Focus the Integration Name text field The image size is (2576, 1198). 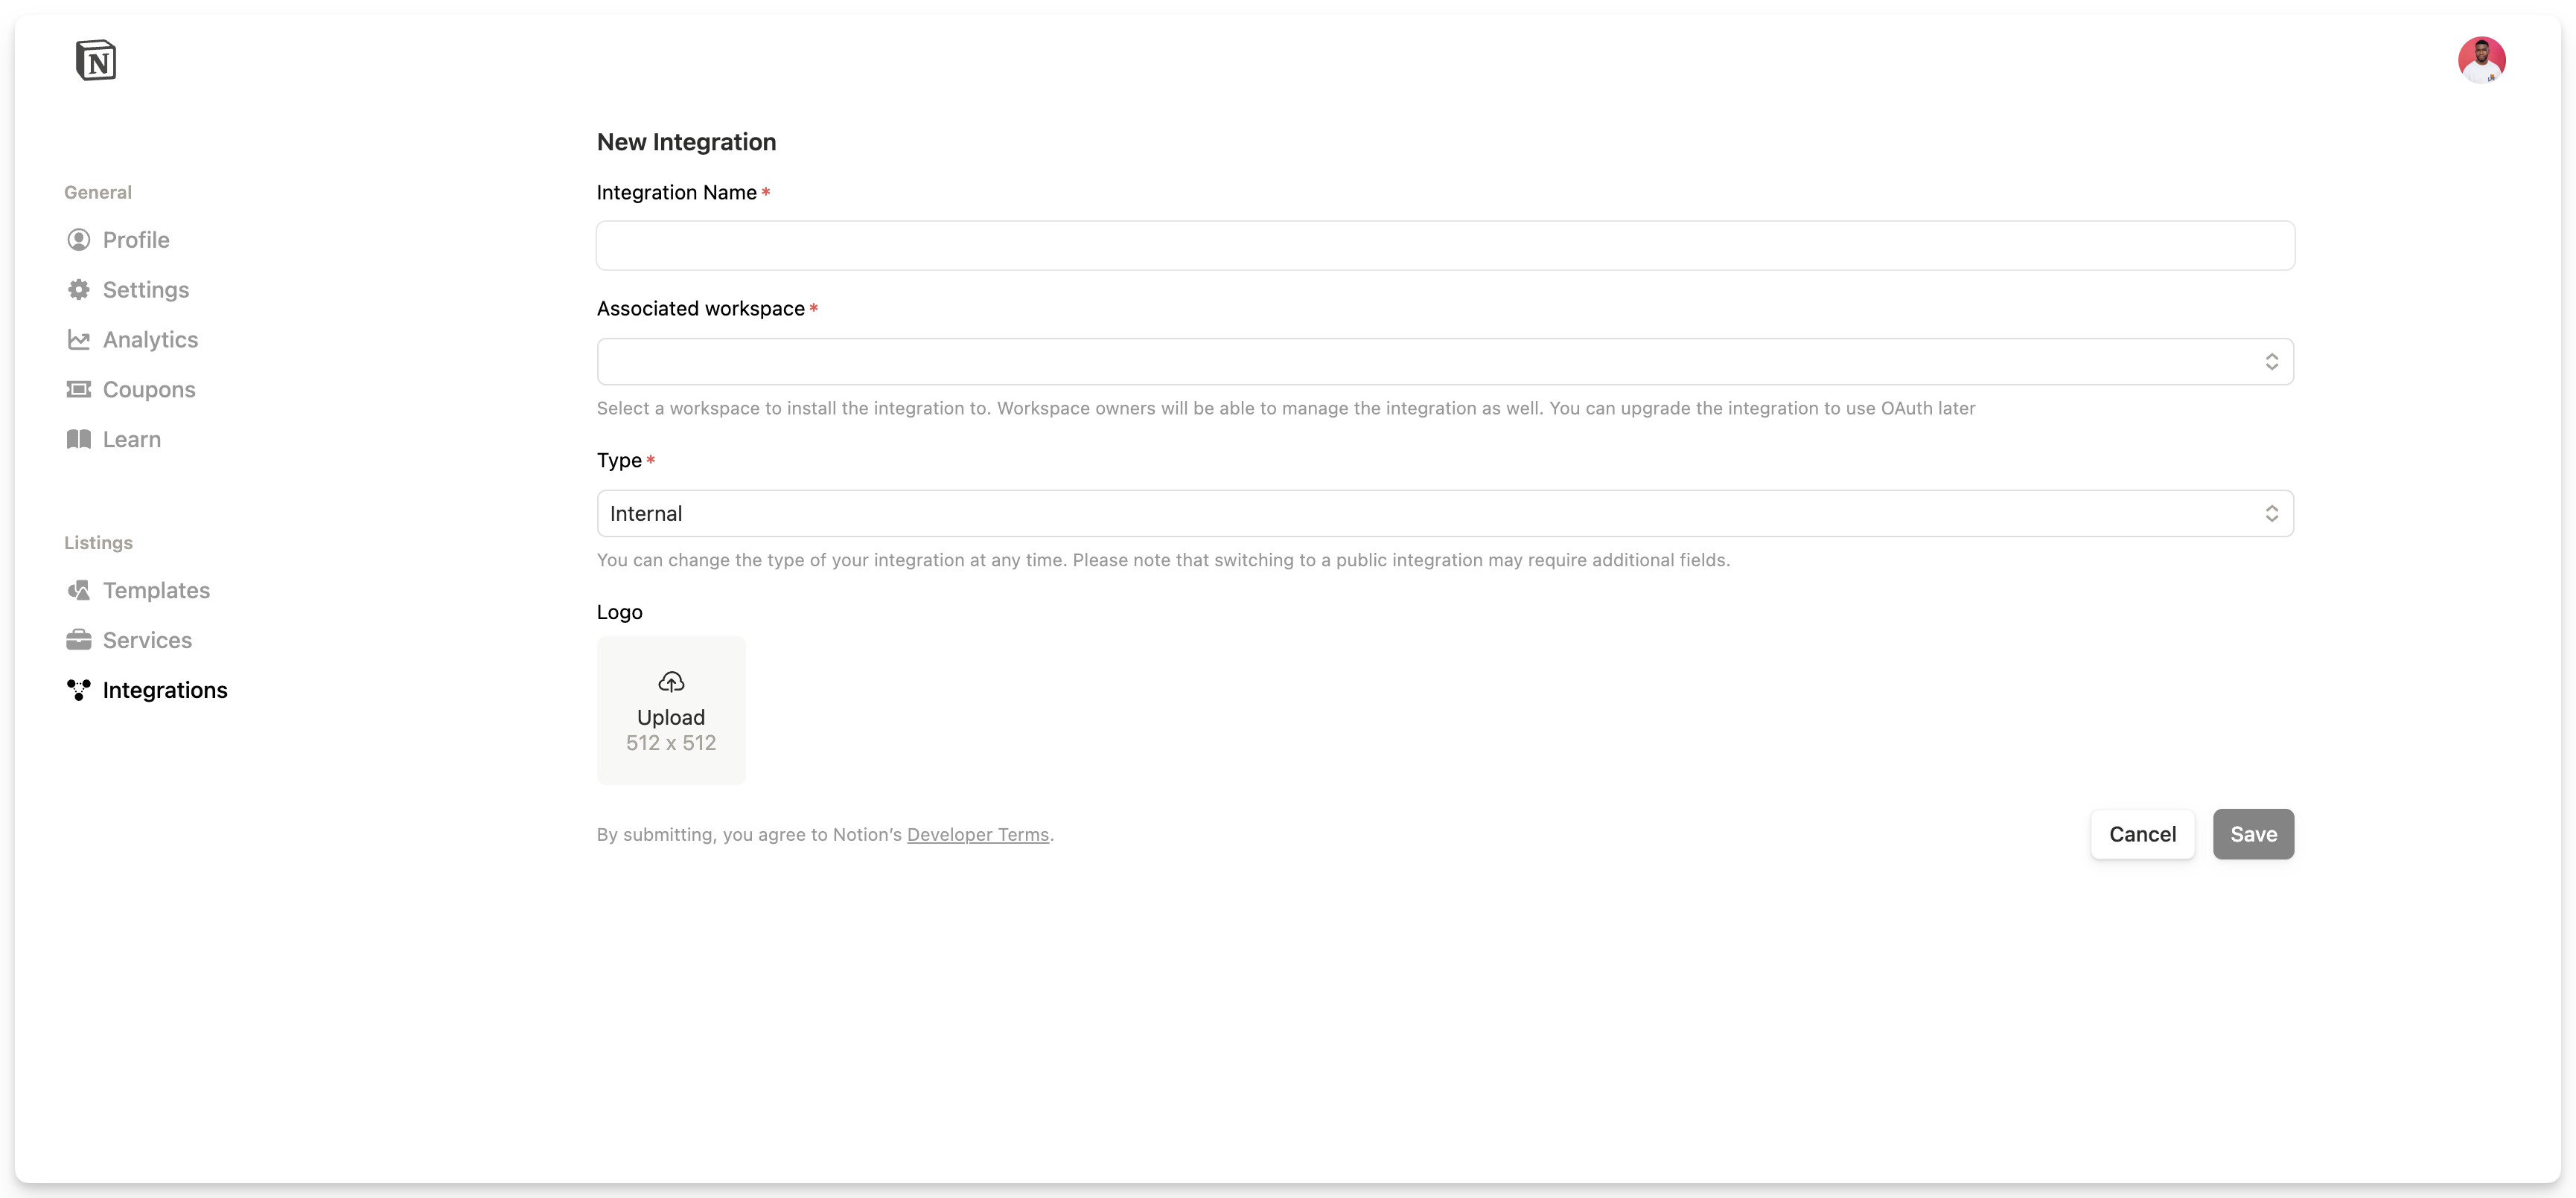1445,246
